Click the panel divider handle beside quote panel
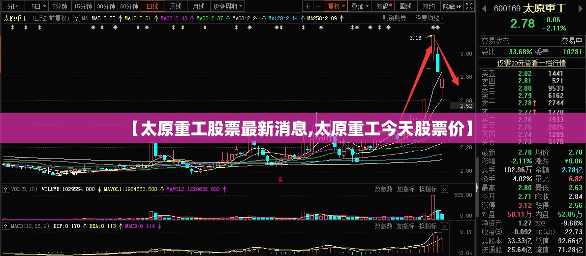Image resolution: width=586 pixels, height=256 pixels. (x=477, y=187)
